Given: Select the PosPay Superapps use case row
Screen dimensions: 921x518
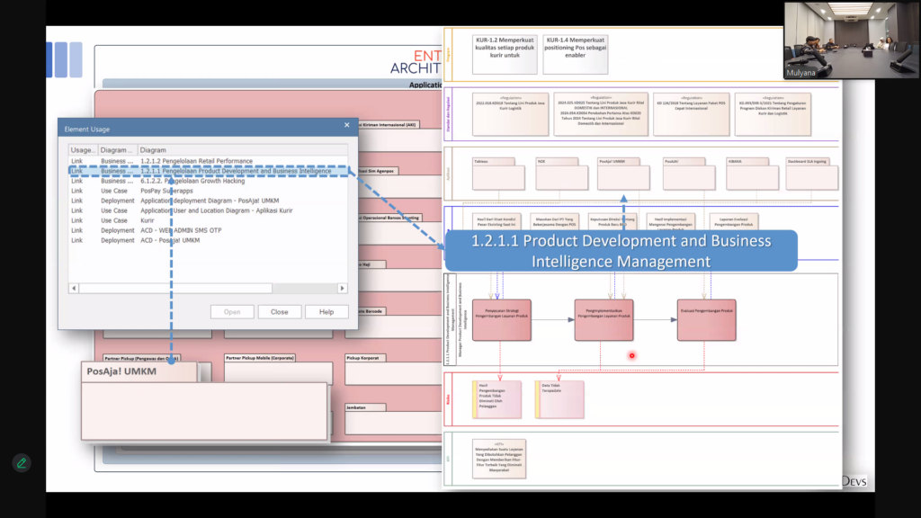Looking at the screenshot, I should (x=166, y=191).
